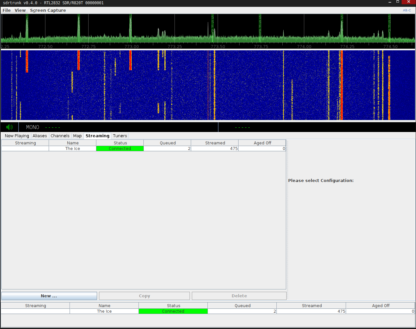Image resolution: width=416 pixels, height=329 pixels.
Task: Click Aged Off value 0 in upper table
Action: [262, 149]
